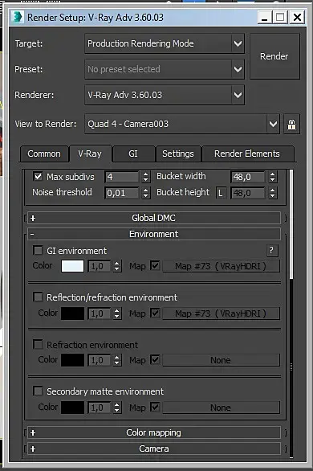This screenshot has width=313, height=471.
Task: Pick the GI environment color swatch
Action: pos(72,266)
